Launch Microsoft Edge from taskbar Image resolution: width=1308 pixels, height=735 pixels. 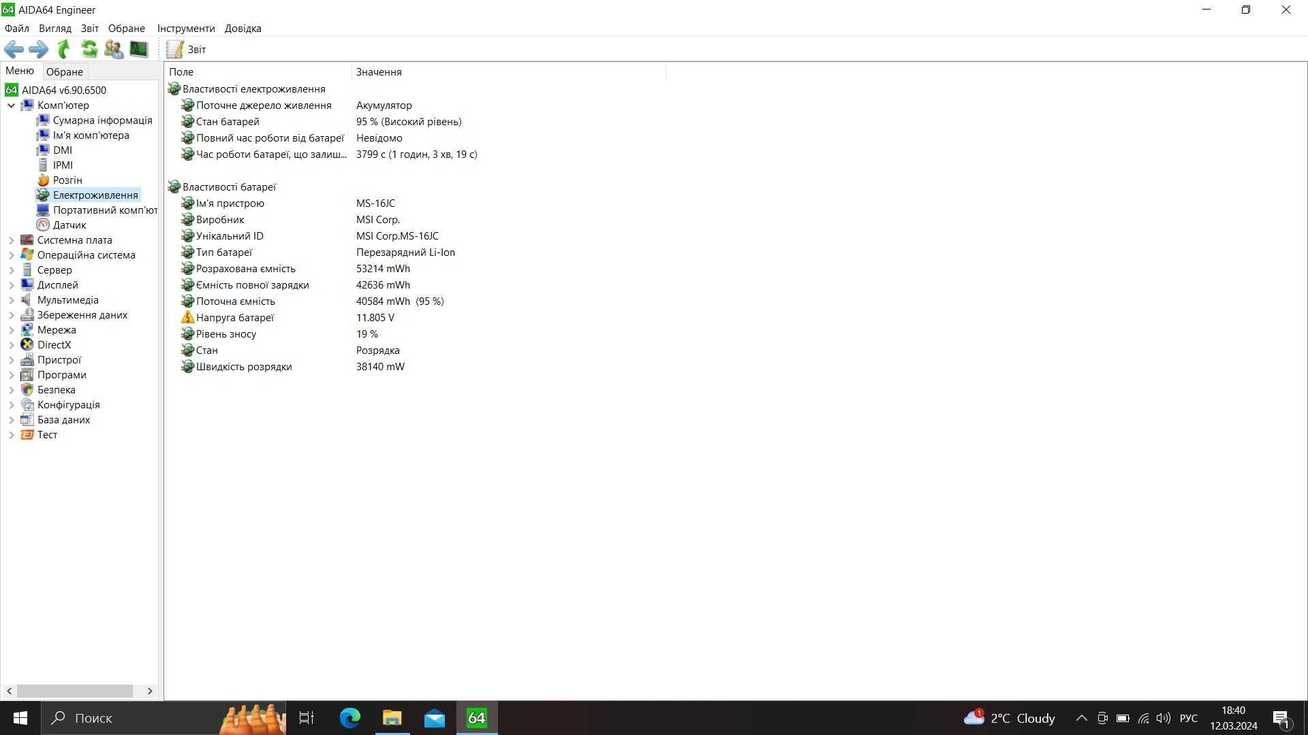pos(350,718)
